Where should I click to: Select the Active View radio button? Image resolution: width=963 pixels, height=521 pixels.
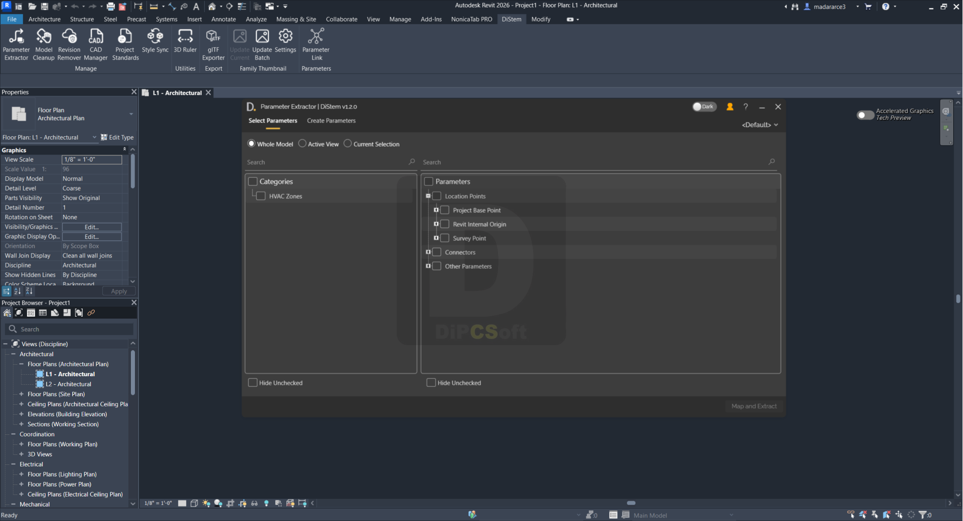[302, 144]
